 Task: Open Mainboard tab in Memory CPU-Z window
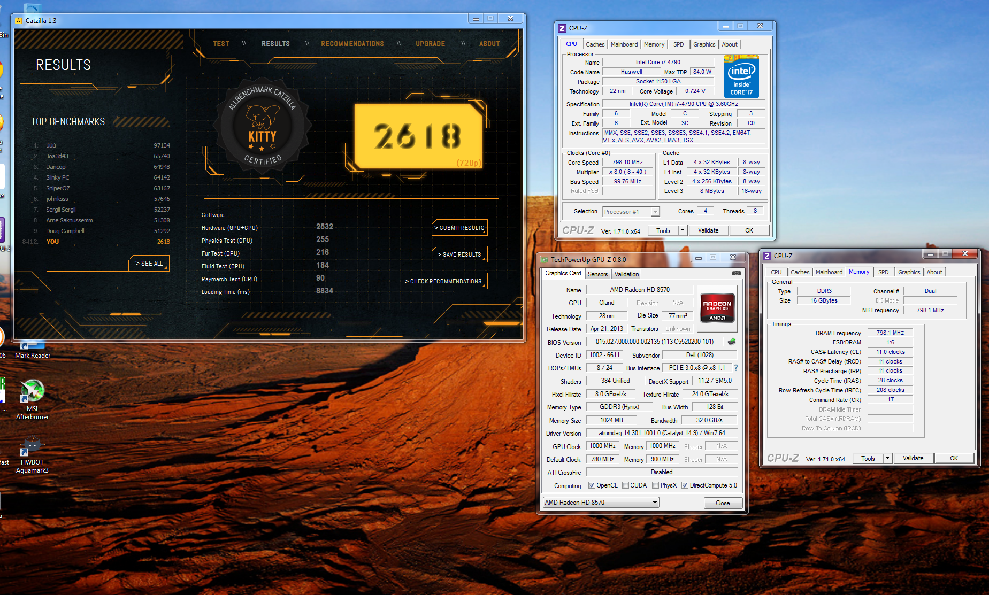pos(829,272)
